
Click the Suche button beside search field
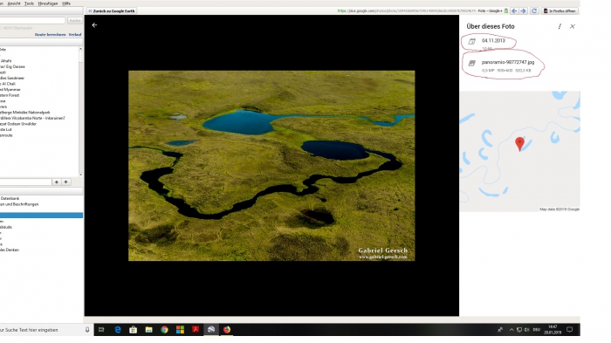(75, 20)
